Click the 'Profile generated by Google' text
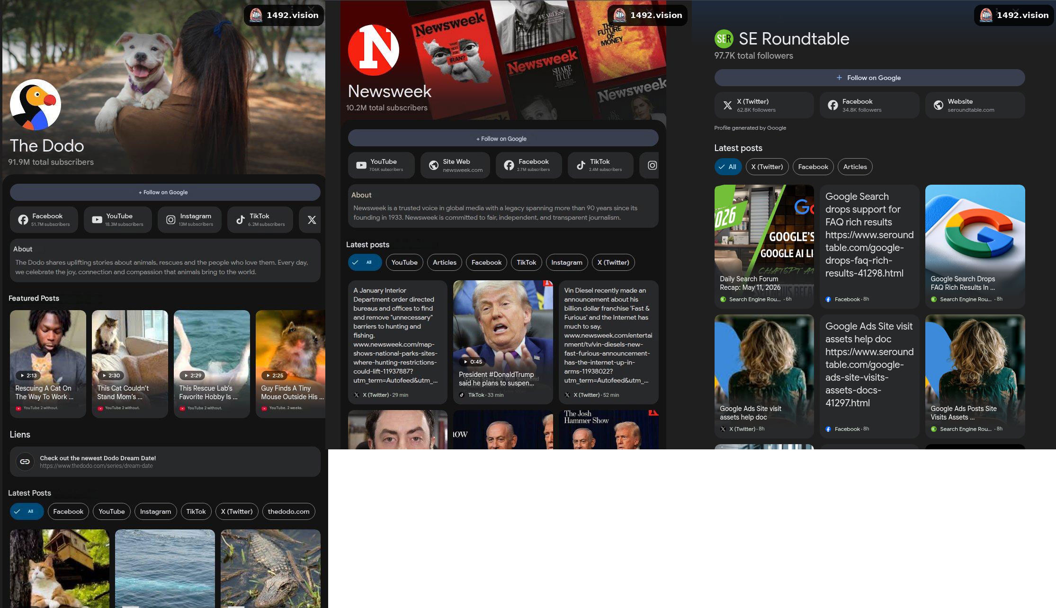Viewport: 1056px width, 608px height. [750, 128]
